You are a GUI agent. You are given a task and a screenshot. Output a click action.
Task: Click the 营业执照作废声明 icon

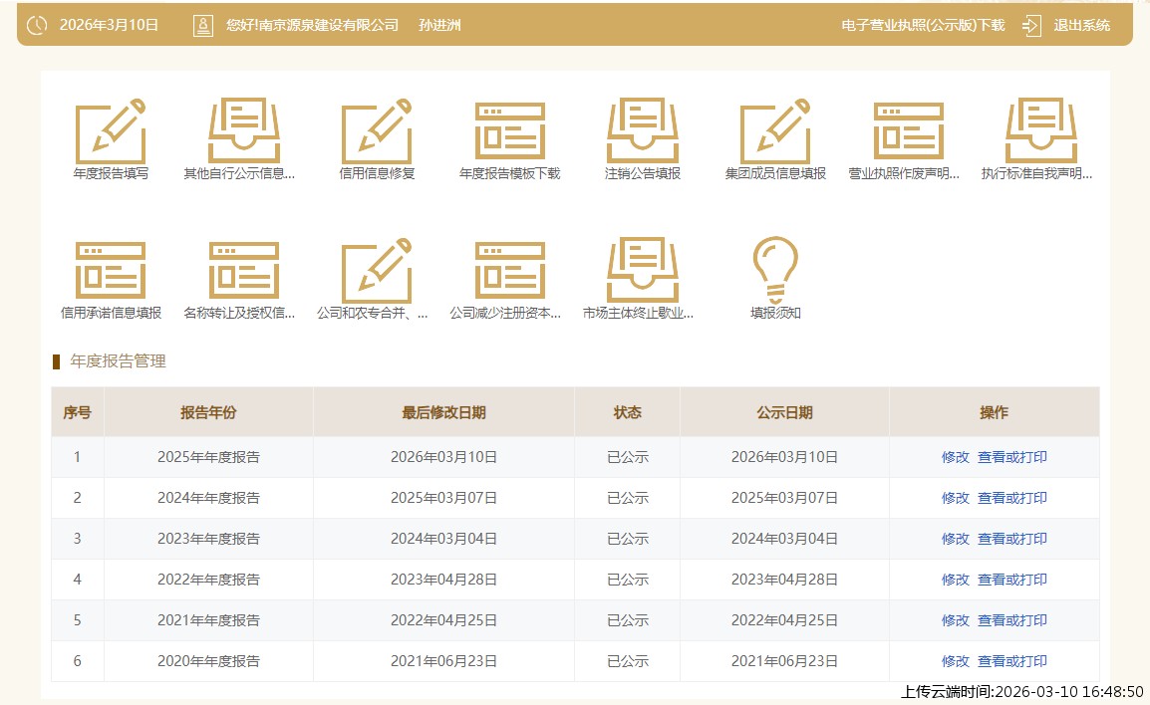click(908, 131)
